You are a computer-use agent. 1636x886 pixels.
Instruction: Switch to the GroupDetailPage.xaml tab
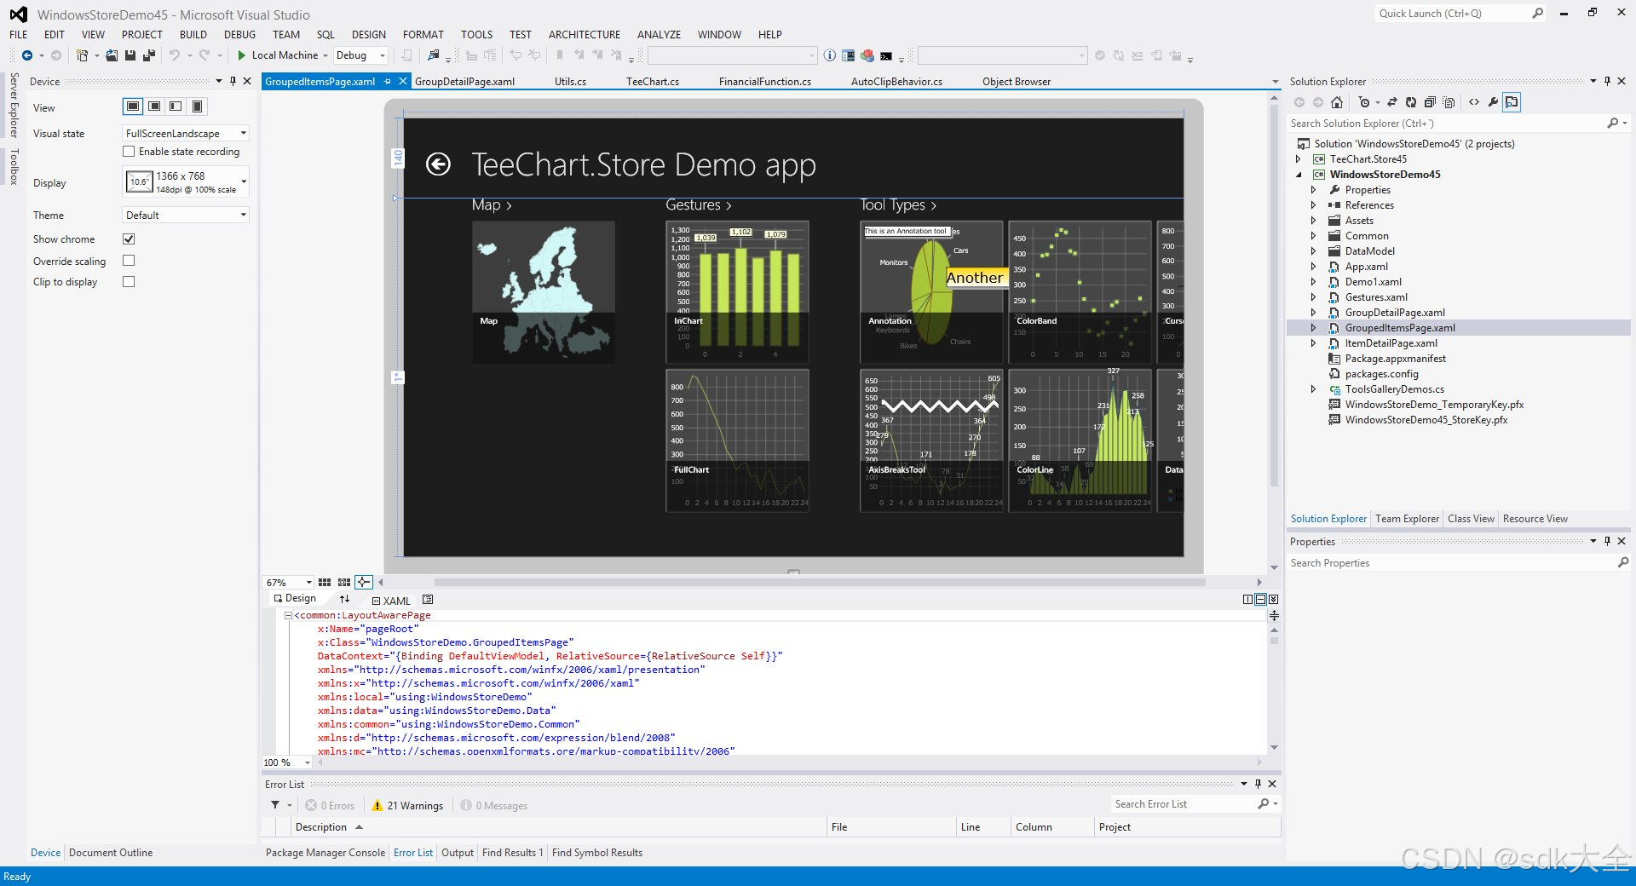[x=464, y=82]
